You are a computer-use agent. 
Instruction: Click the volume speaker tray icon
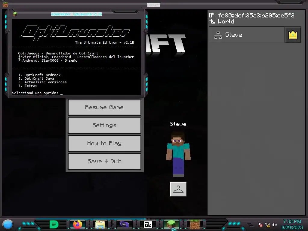pos(274,224)
